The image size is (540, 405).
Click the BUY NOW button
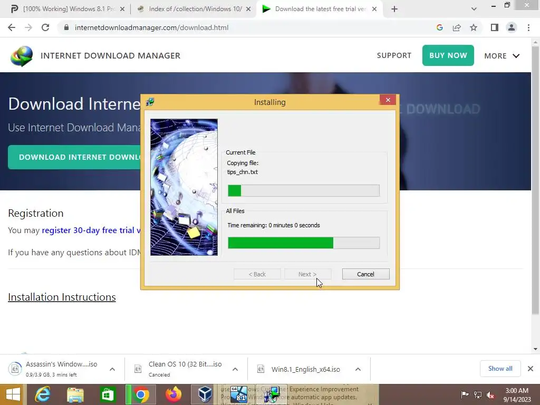448,55
